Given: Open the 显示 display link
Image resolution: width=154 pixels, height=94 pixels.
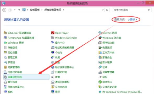Looking at the screenshot, I should 57,92.
